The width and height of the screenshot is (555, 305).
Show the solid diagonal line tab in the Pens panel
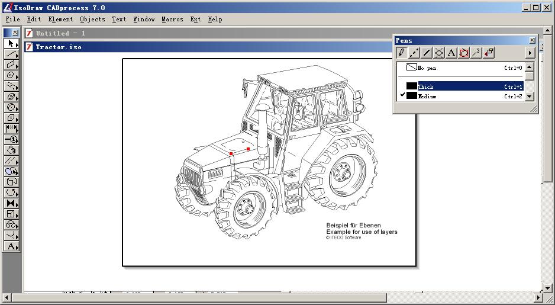pos(426,53)
